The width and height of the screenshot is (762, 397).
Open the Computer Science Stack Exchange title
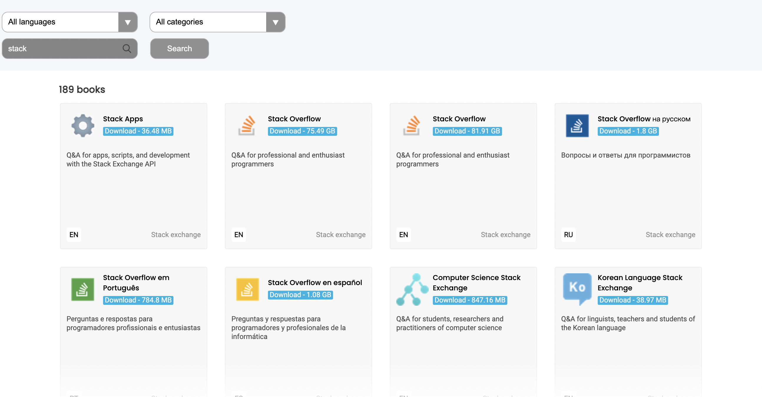pos(477,283)
